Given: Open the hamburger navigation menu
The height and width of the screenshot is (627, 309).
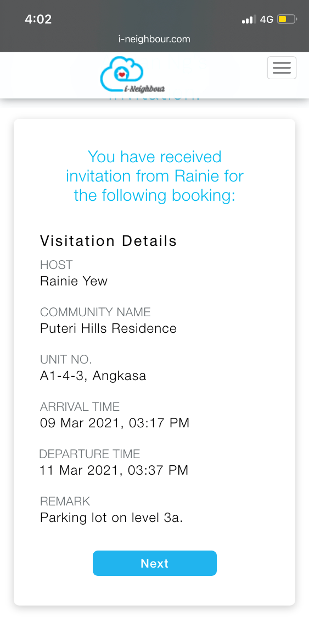Looking at the screenshot, I should pos(282,68).
